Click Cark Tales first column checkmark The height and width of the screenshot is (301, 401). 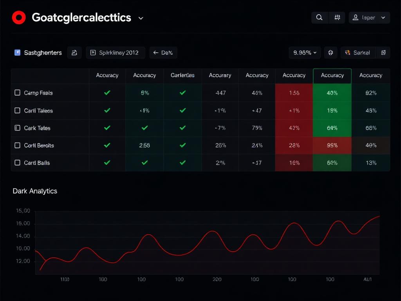click(107, 128)
